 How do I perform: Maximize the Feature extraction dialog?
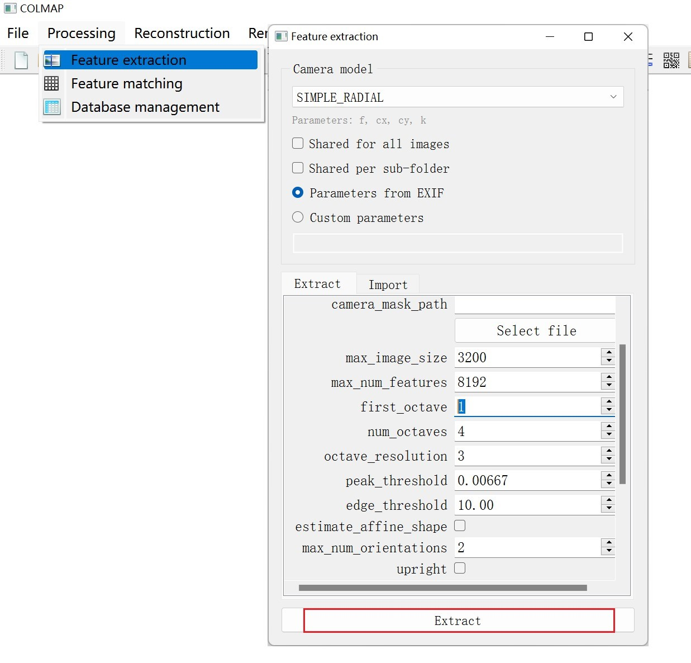click(x=588, y=37)
